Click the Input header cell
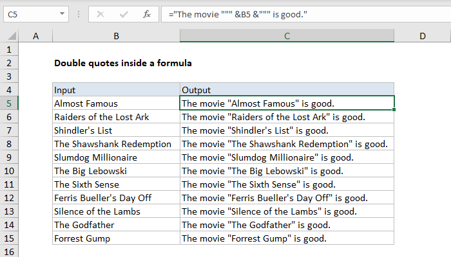Image resolution: width=451 pixels, height=257 pixels. coord(115,89)
